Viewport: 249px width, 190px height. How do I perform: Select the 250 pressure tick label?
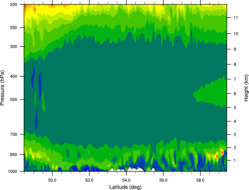pos(13,27)
